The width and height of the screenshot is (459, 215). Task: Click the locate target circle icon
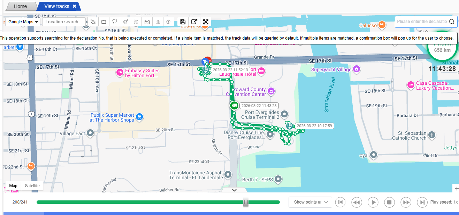(168, 22)
